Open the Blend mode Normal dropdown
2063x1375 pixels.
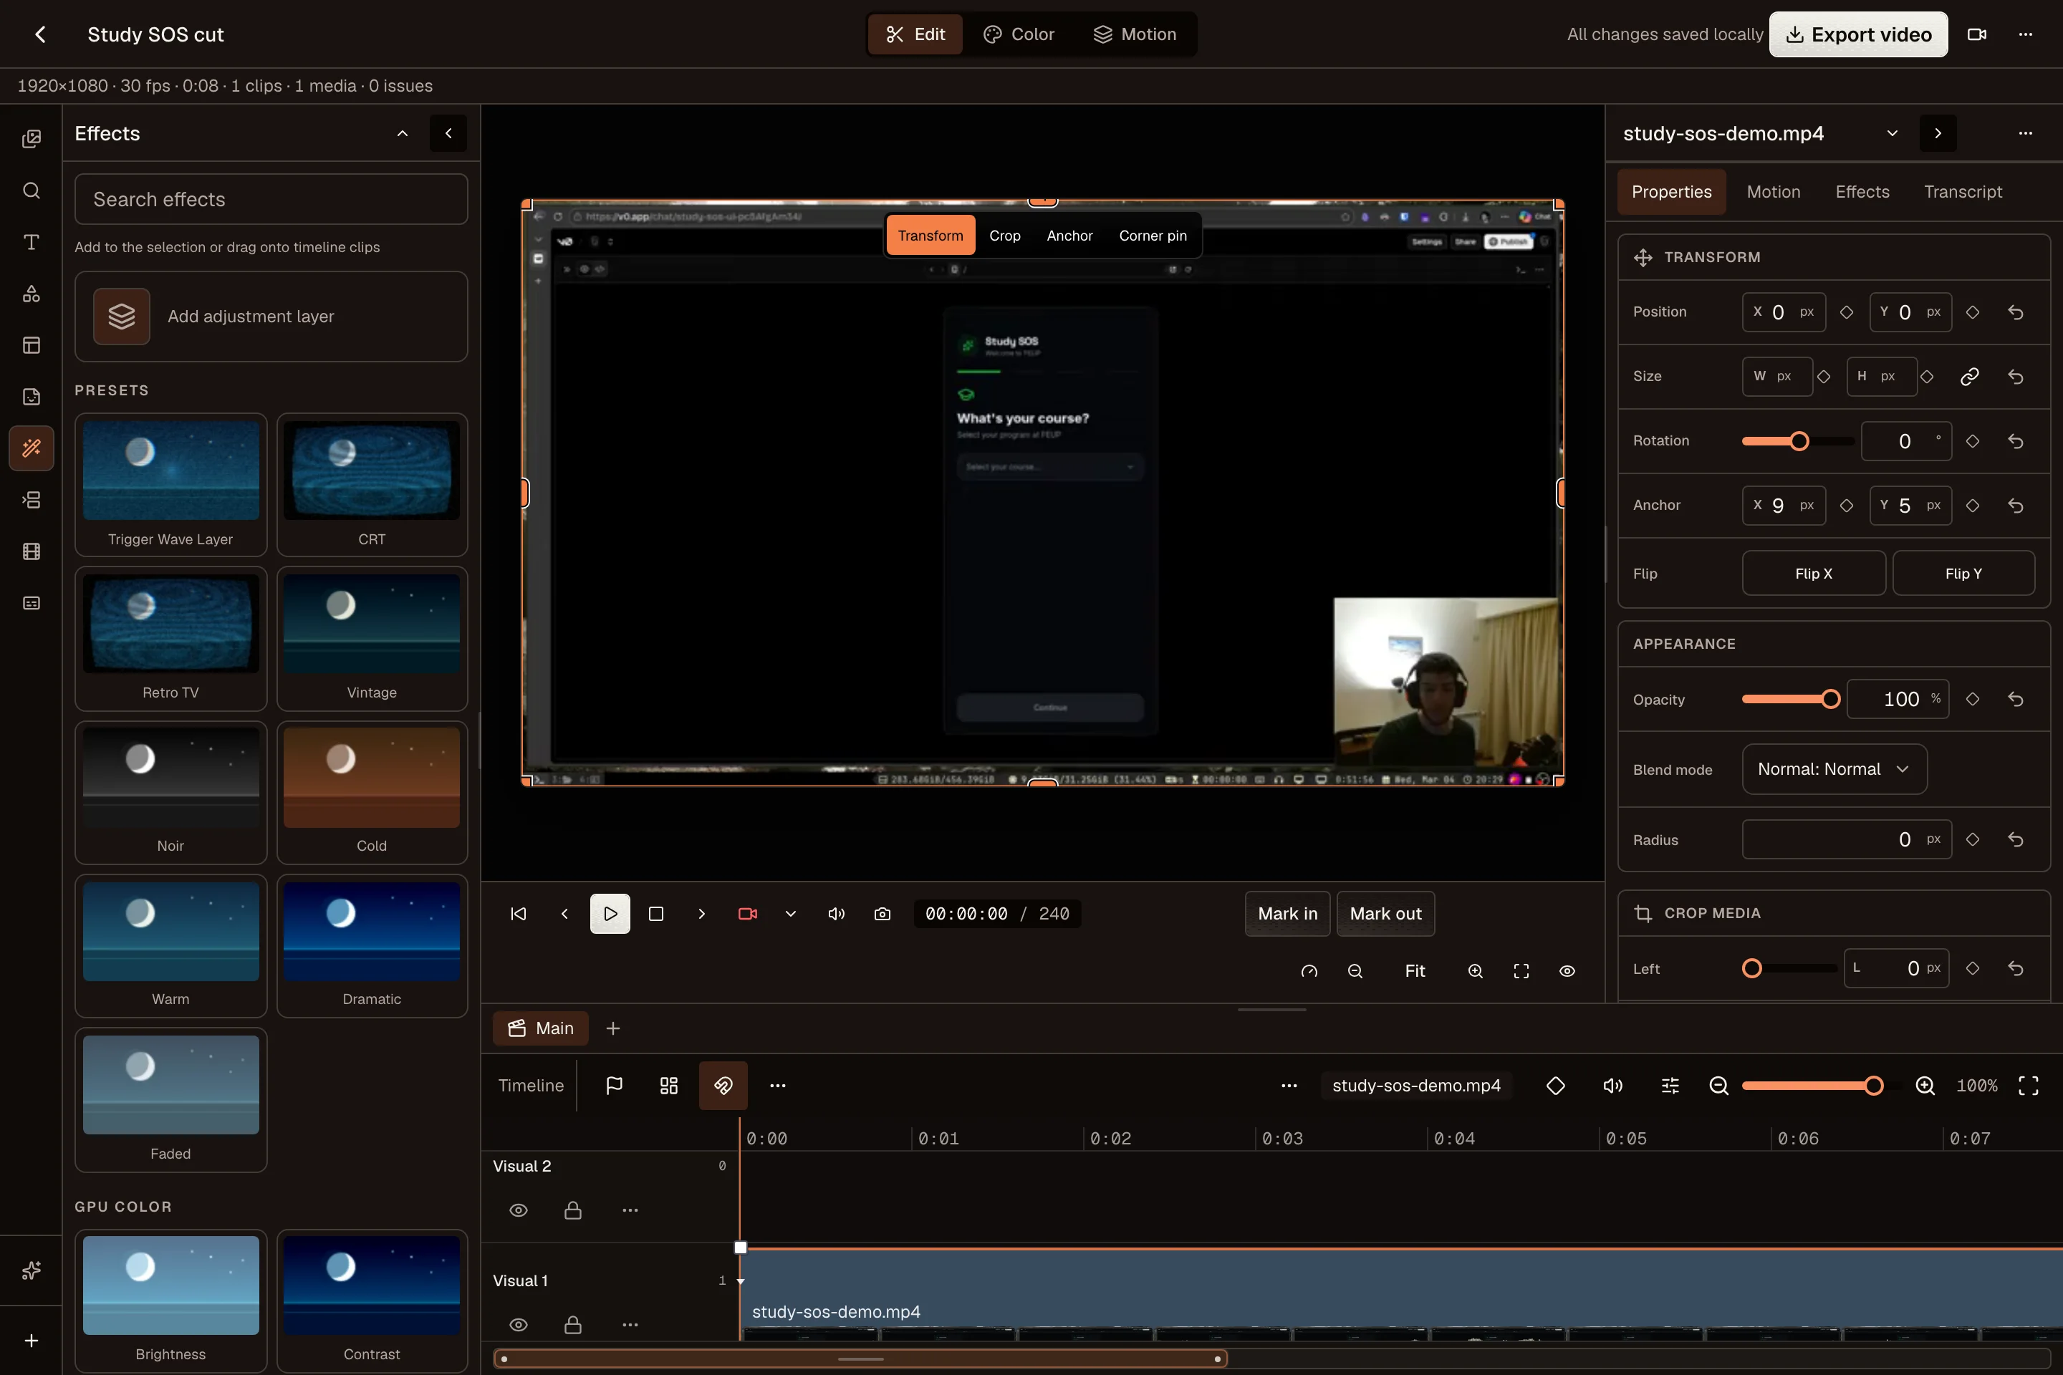[x=1834, y=769]
